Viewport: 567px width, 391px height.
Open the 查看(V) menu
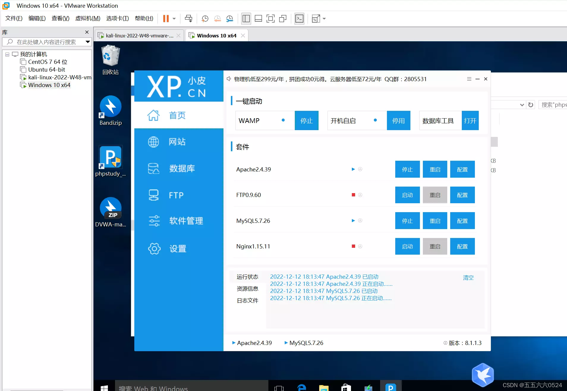pyautogui.click(x=60, y=18)
